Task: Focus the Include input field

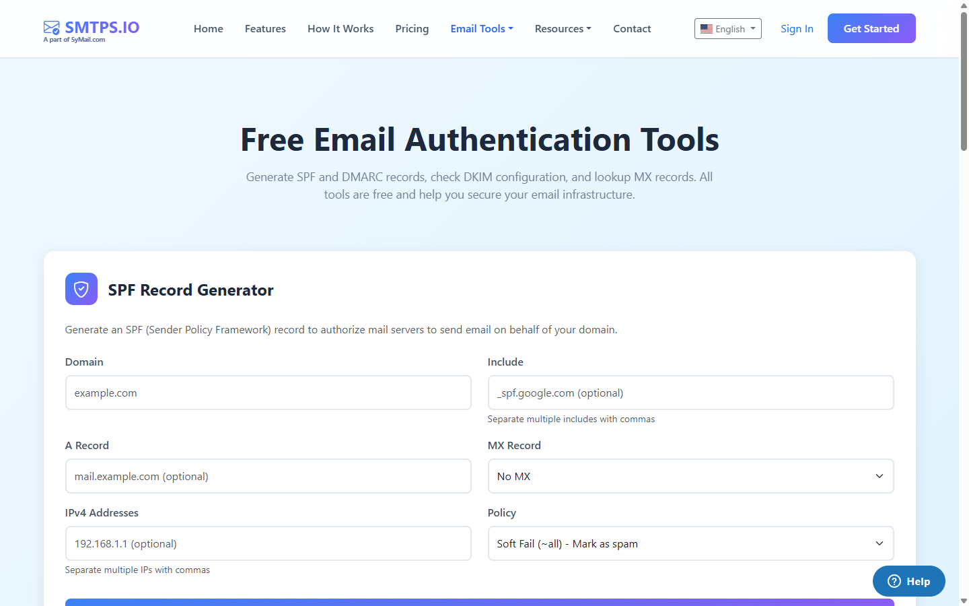Action: coord(691,393)
